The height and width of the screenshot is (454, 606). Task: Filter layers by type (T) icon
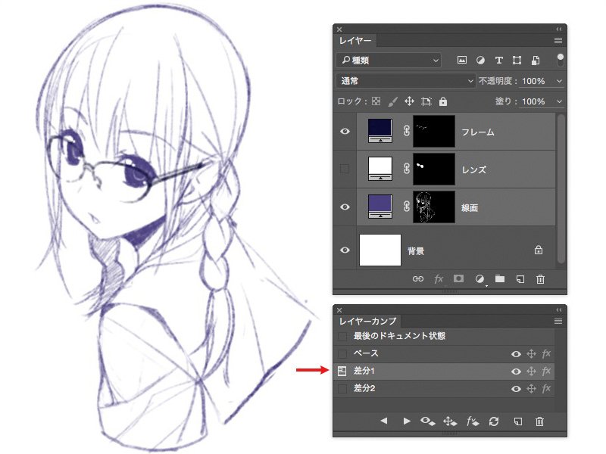499,61
